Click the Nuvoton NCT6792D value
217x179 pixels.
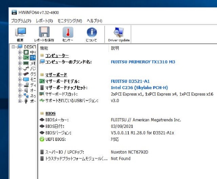click(x=130, y=152)
